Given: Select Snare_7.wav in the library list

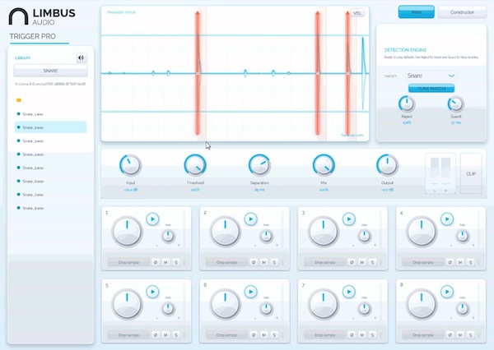Looking at the screenshot, I should [x=50, y=195].
